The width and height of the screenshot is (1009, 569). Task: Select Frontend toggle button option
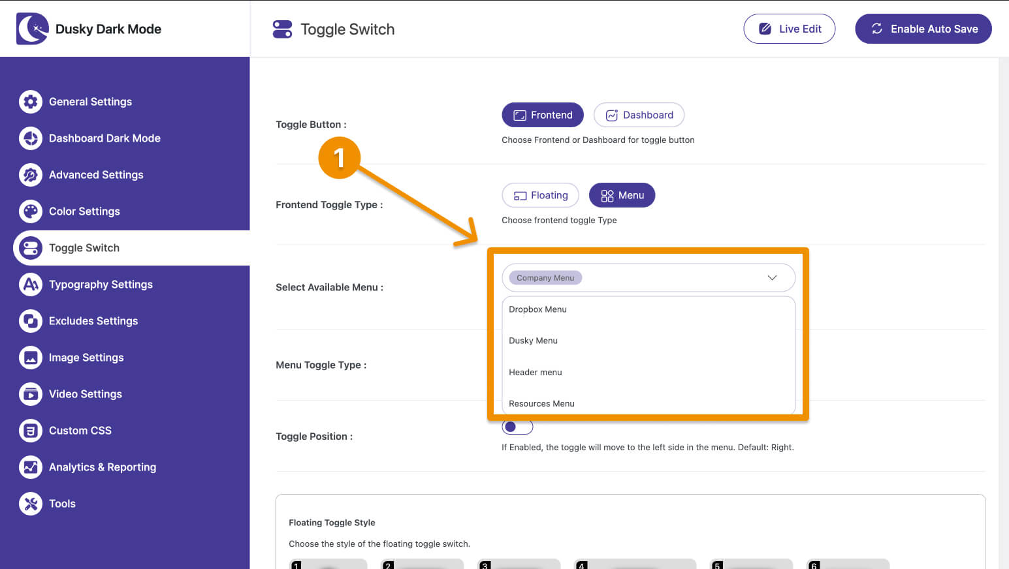point(543,115)
